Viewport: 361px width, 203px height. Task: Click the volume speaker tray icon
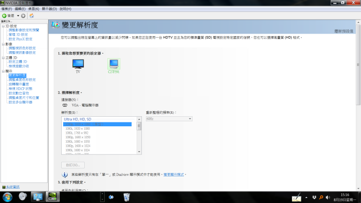pos(328,197)
